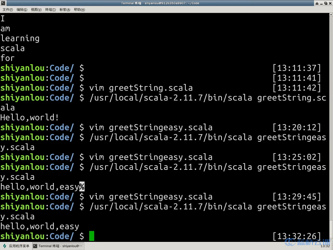The height and width of the screenshot is (250, 333).
Task: Toggle maximize state of the Terminal window
Action: click(x=326, y=3)
